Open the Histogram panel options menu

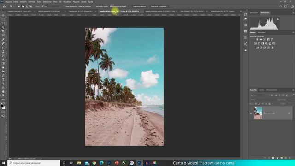coord(293,13)
